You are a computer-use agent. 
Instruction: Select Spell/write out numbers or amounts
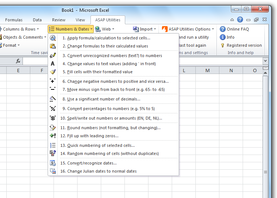113,118
